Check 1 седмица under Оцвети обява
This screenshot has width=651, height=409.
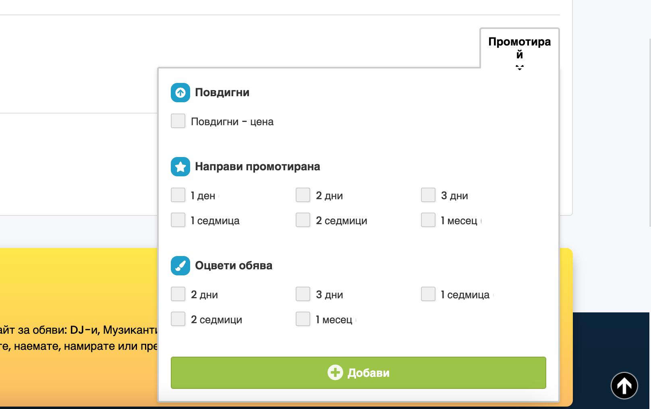tap(428, 294)
